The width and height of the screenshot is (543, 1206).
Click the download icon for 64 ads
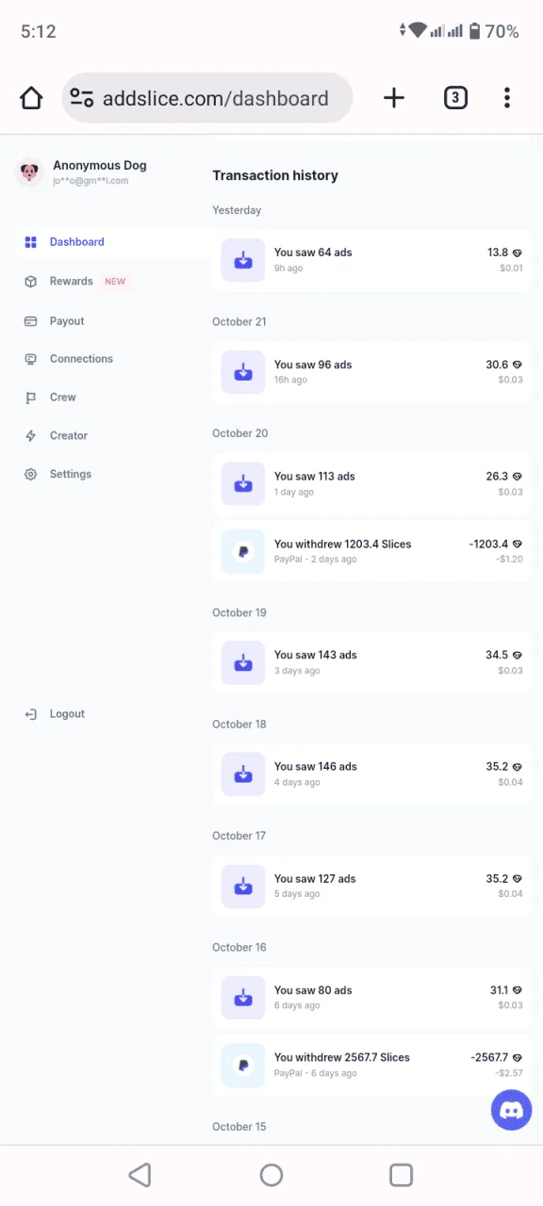click(x=243, y=260)
